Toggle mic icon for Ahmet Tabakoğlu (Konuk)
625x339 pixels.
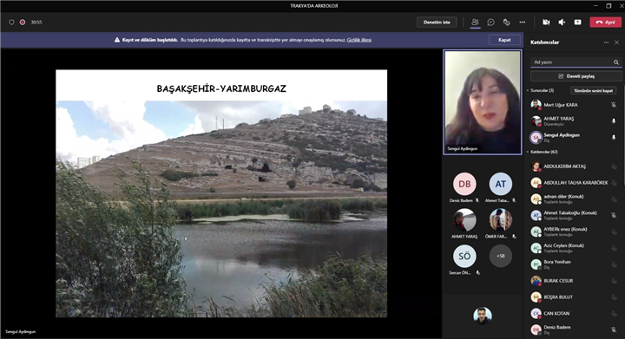click(614, 215)
